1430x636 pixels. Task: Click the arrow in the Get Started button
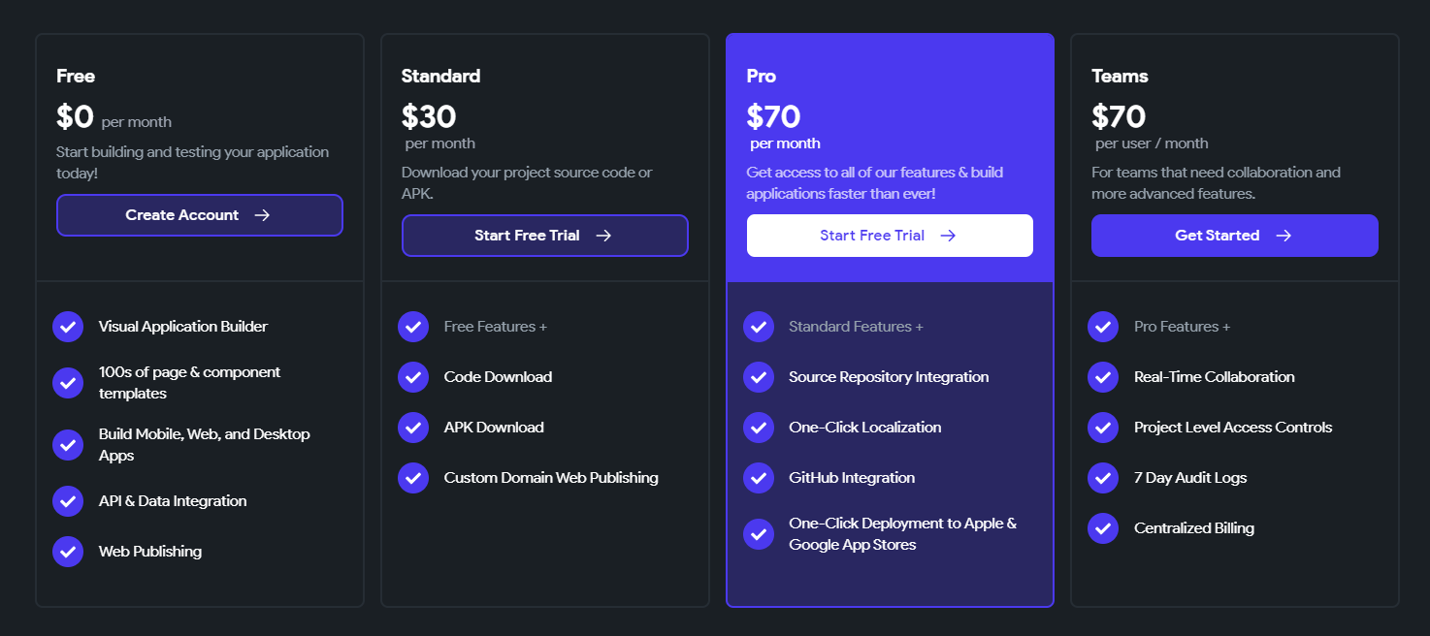1284,235
